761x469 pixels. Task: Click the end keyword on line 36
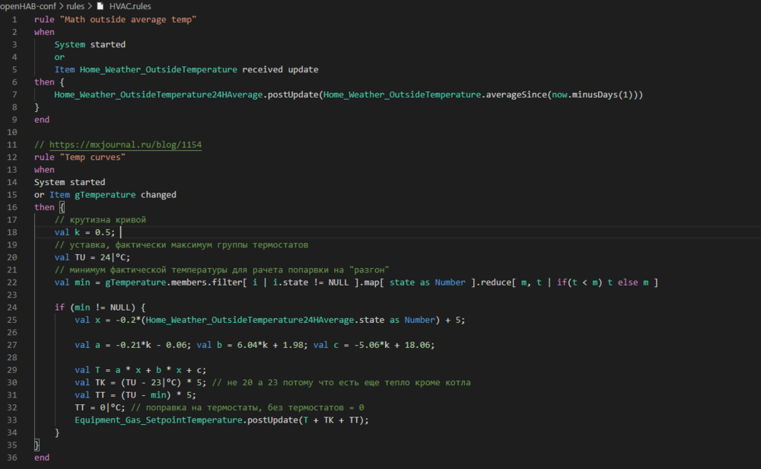41,457
